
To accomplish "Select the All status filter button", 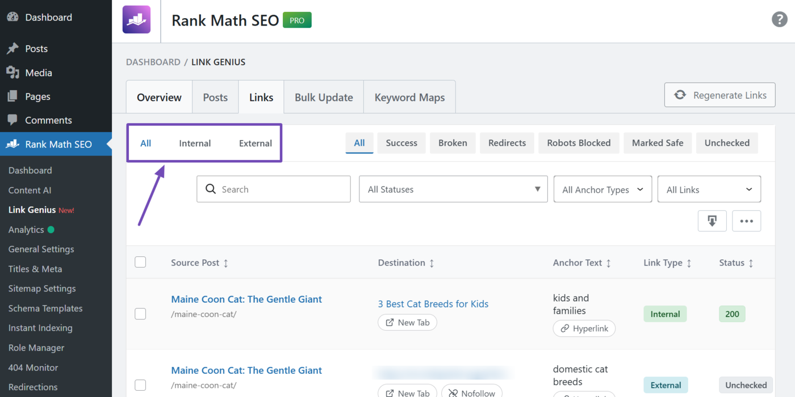I will point(359,143).
